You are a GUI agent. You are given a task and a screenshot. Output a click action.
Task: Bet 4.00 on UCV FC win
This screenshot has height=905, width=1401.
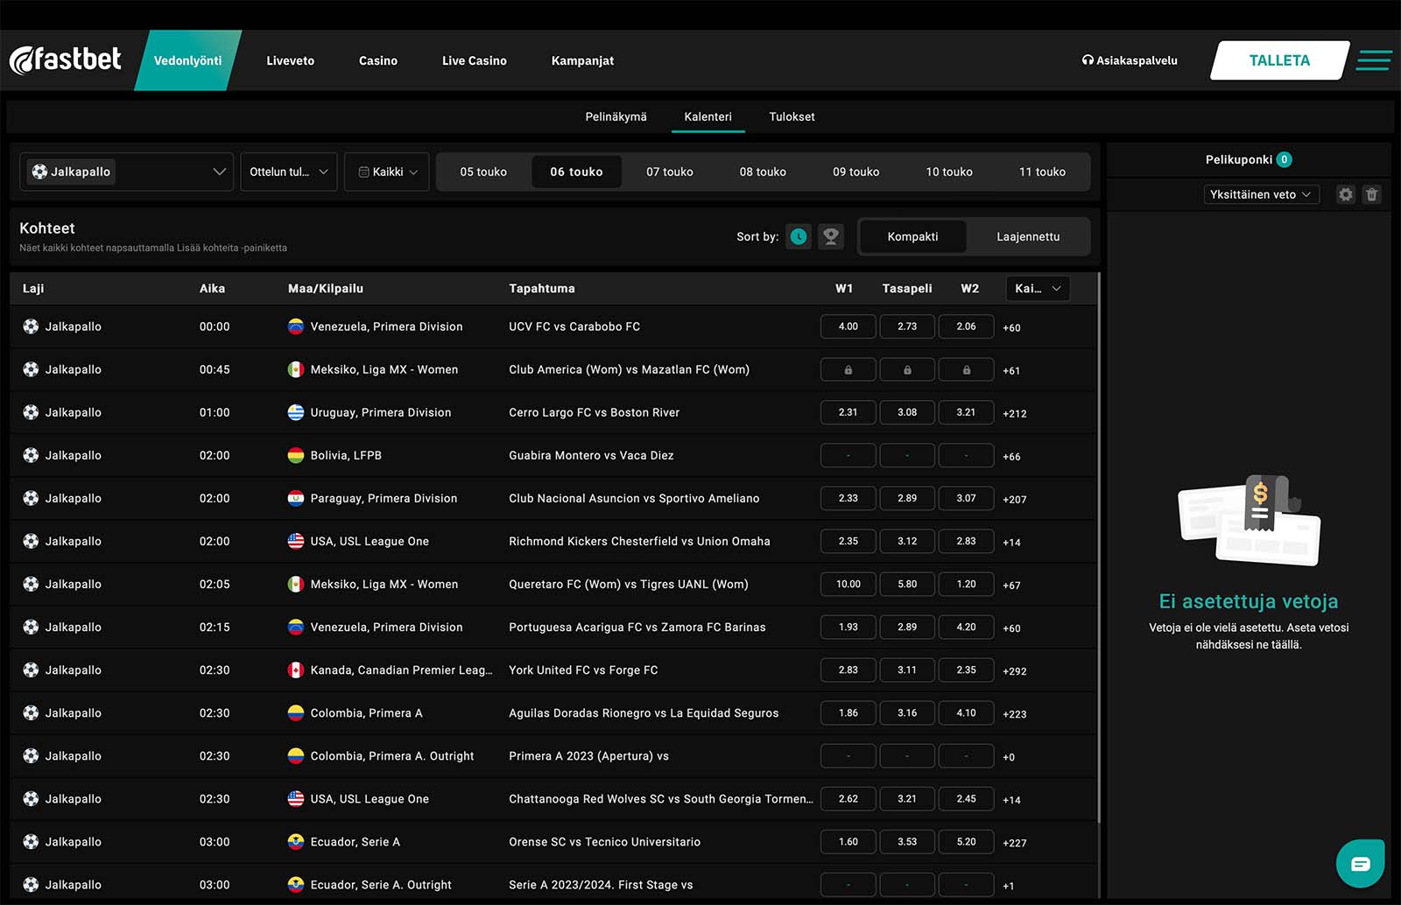point(848,326)
